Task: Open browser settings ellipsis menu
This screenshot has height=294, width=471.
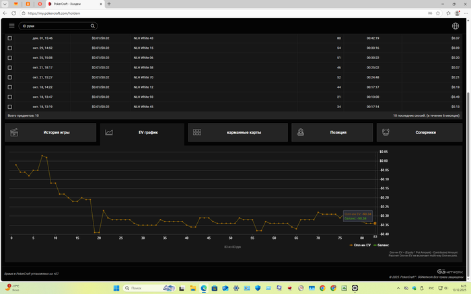Action: [x=466, y=13]
